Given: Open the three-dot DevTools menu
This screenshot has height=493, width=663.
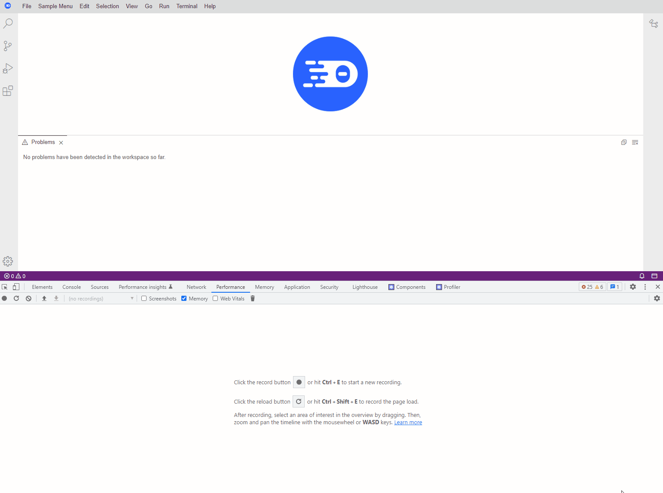Looking at the screenshot, I should point(645,287).
